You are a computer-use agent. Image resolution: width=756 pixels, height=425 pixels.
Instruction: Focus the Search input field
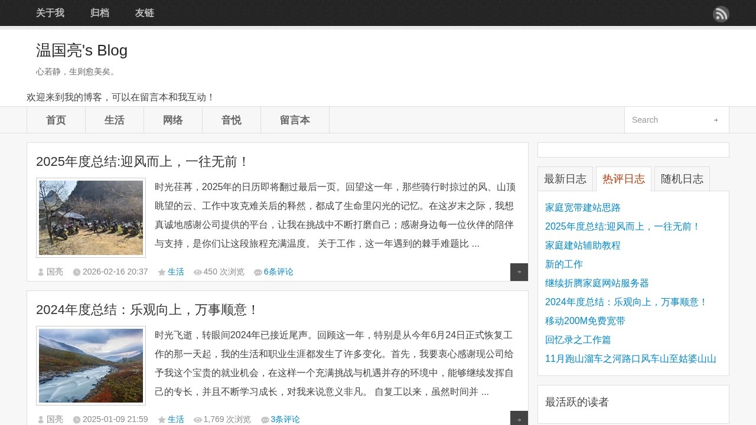667,120
